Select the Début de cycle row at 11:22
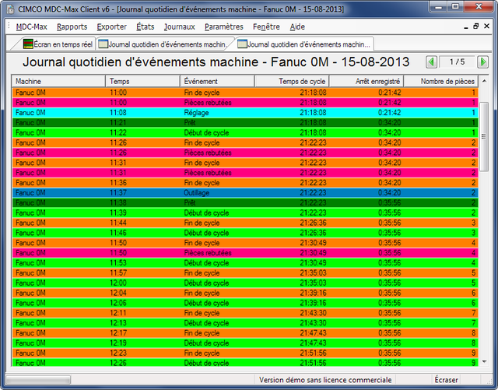The height and width of the screenshot is (390, 498). (x=245, y=132)
